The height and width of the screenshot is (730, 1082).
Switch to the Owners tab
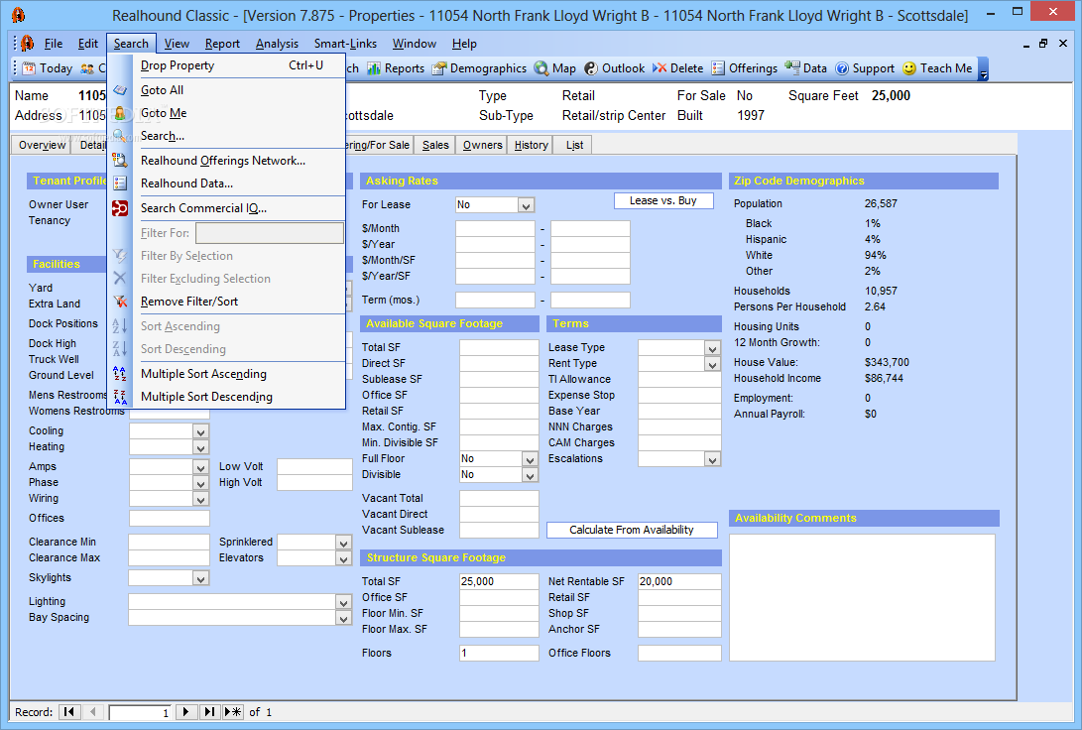tap(482, 145)
